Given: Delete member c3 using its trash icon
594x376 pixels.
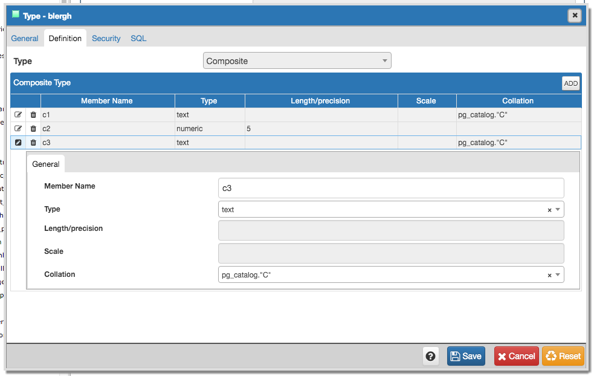Looking at the screenshot, I should coord(33,142).
